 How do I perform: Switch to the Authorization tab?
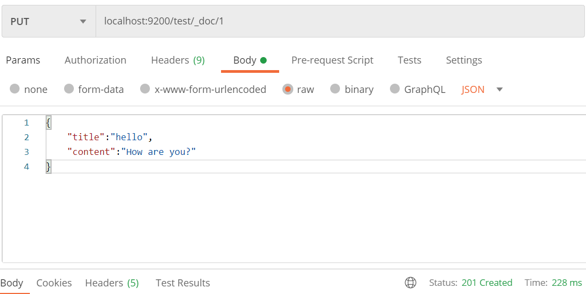point(95,60)
